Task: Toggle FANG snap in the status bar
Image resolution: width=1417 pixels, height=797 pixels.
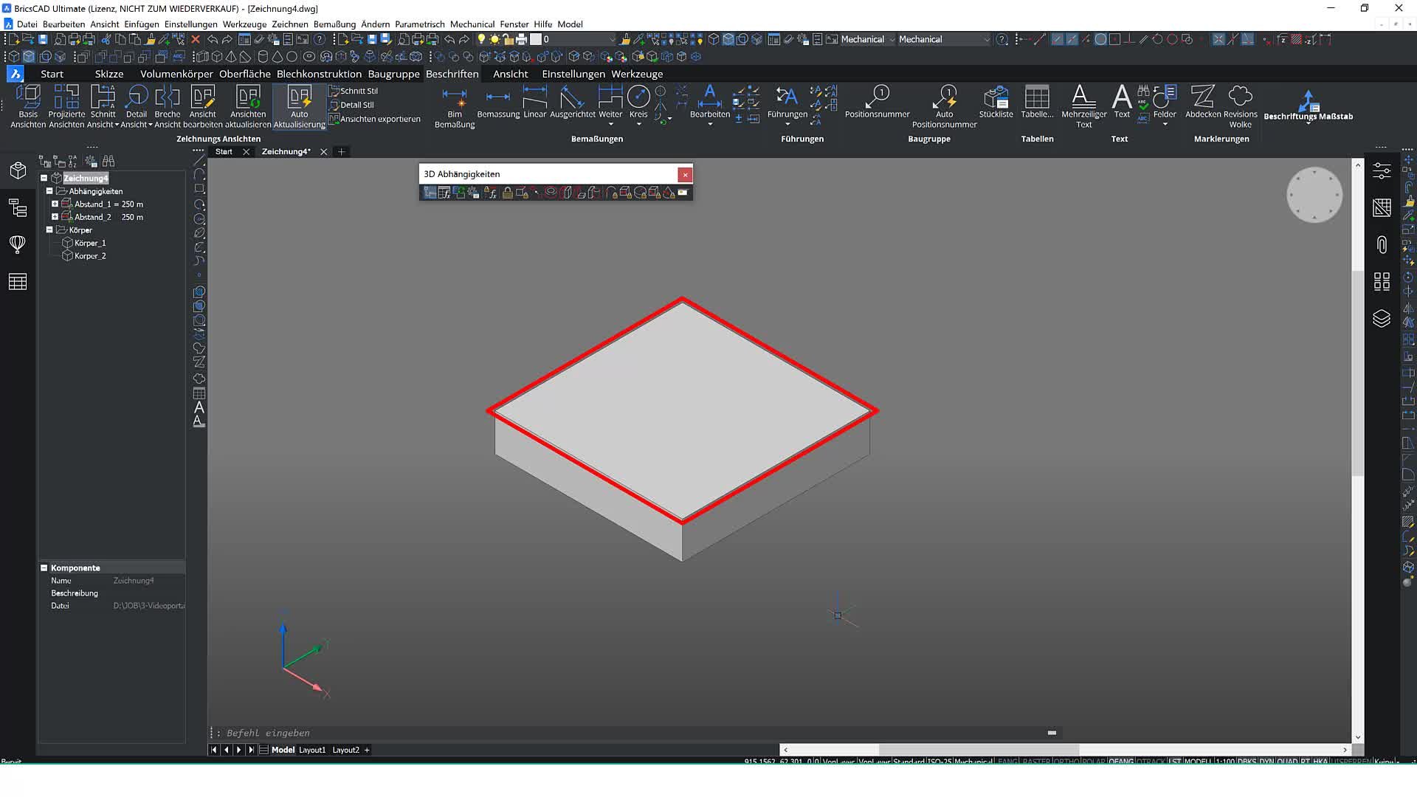Action: coord(1007,762)
